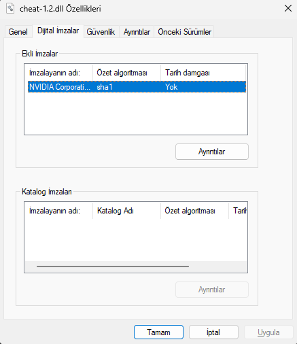Click Özet algoritması header in Katalog İmzaları
Screen dimensions: 297x344
point(194,211)
